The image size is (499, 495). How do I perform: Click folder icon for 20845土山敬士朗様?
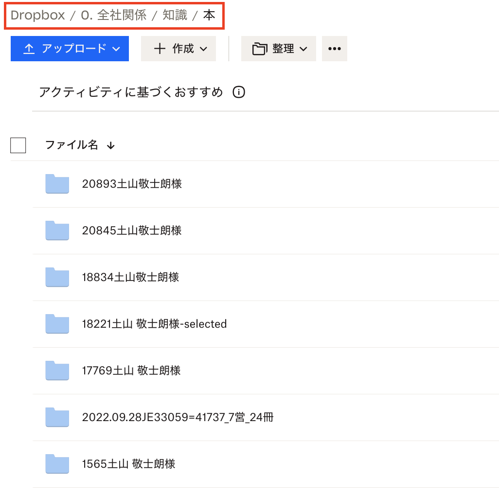57,230
